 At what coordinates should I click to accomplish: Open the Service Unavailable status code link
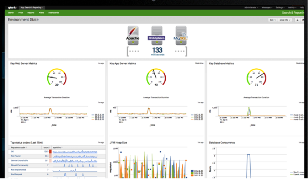pos(19,160)
